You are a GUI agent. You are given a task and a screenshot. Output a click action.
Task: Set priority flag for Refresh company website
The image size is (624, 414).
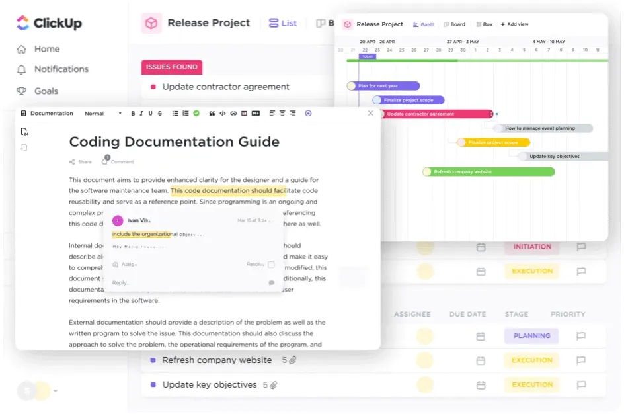click(x=581, y=360)
